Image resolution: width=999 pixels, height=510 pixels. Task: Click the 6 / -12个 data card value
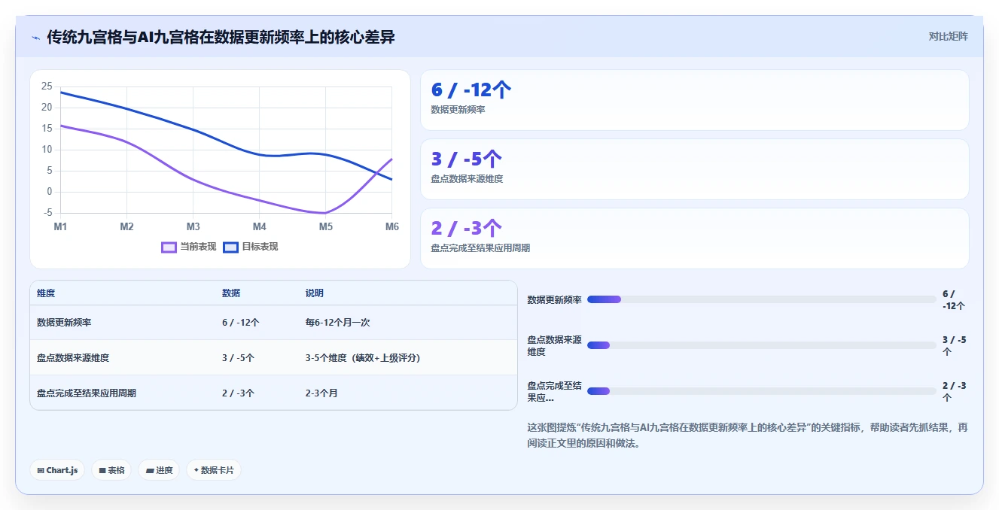click(x=471, y=90)
